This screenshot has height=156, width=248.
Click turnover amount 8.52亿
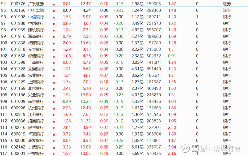[137, 75]
